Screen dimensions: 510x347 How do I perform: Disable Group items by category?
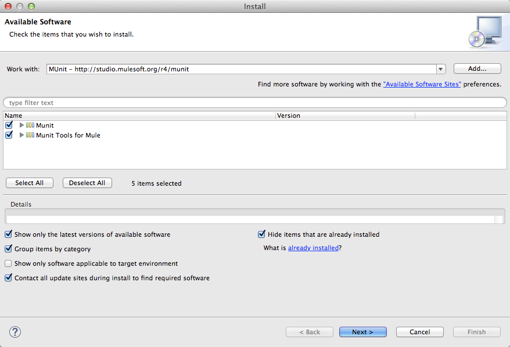(8, 249)
